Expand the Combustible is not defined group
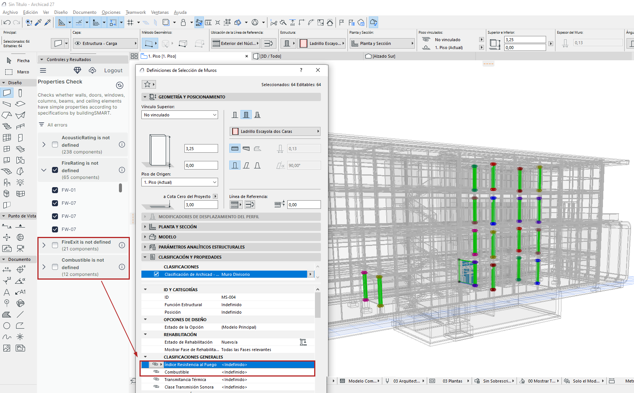Viewport: 634px width, 393px height. [44, 267]
